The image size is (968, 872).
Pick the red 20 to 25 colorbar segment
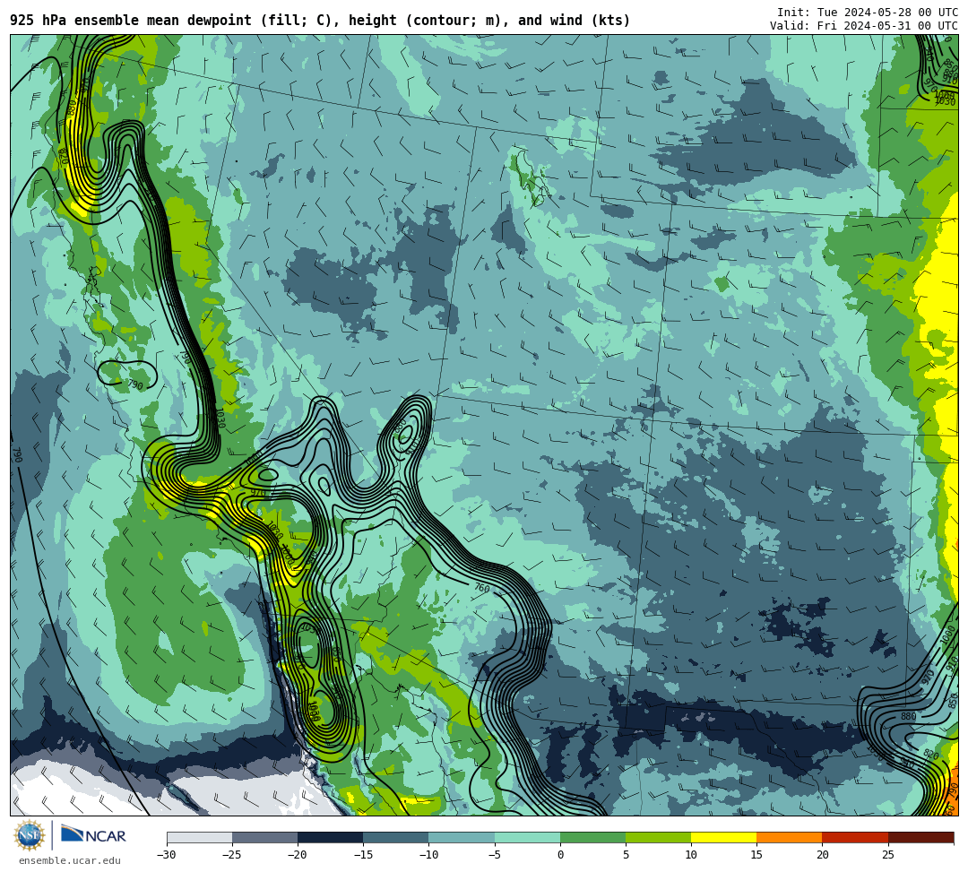[855, 837]
